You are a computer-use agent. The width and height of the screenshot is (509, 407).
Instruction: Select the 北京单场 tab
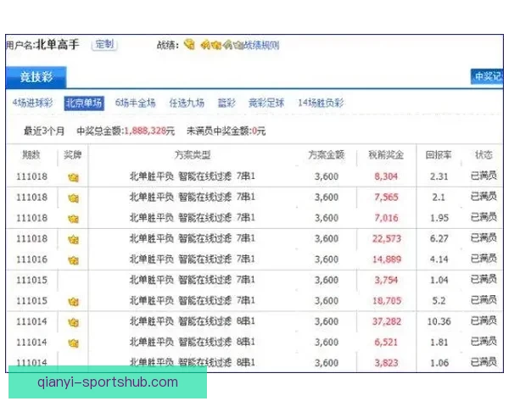(84, 103)
